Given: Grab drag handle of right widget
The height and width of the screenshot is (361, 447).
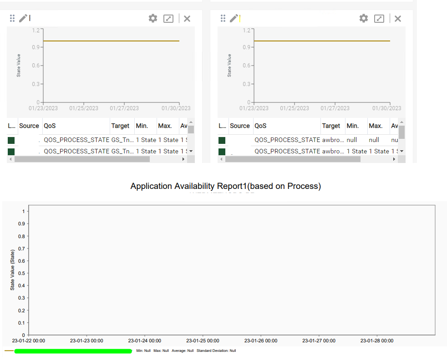Looking at the screenshot, I should coord(223,18).
